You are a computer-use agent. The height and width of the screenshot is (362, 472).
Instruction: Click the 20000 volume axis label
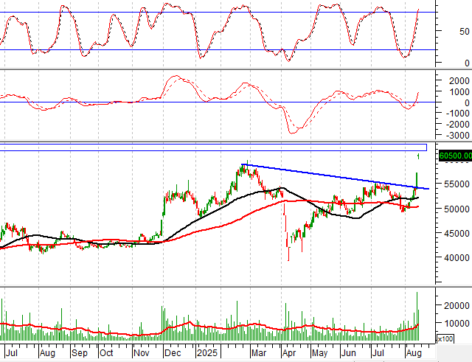(x=454, y=305)
